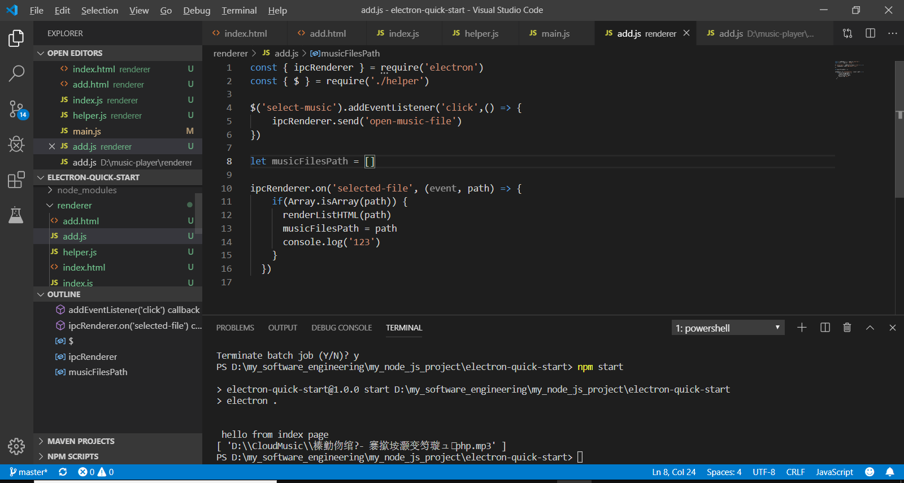
Task: Open the Edit menu
Action: pyautogui.click(x=62, y=10)
